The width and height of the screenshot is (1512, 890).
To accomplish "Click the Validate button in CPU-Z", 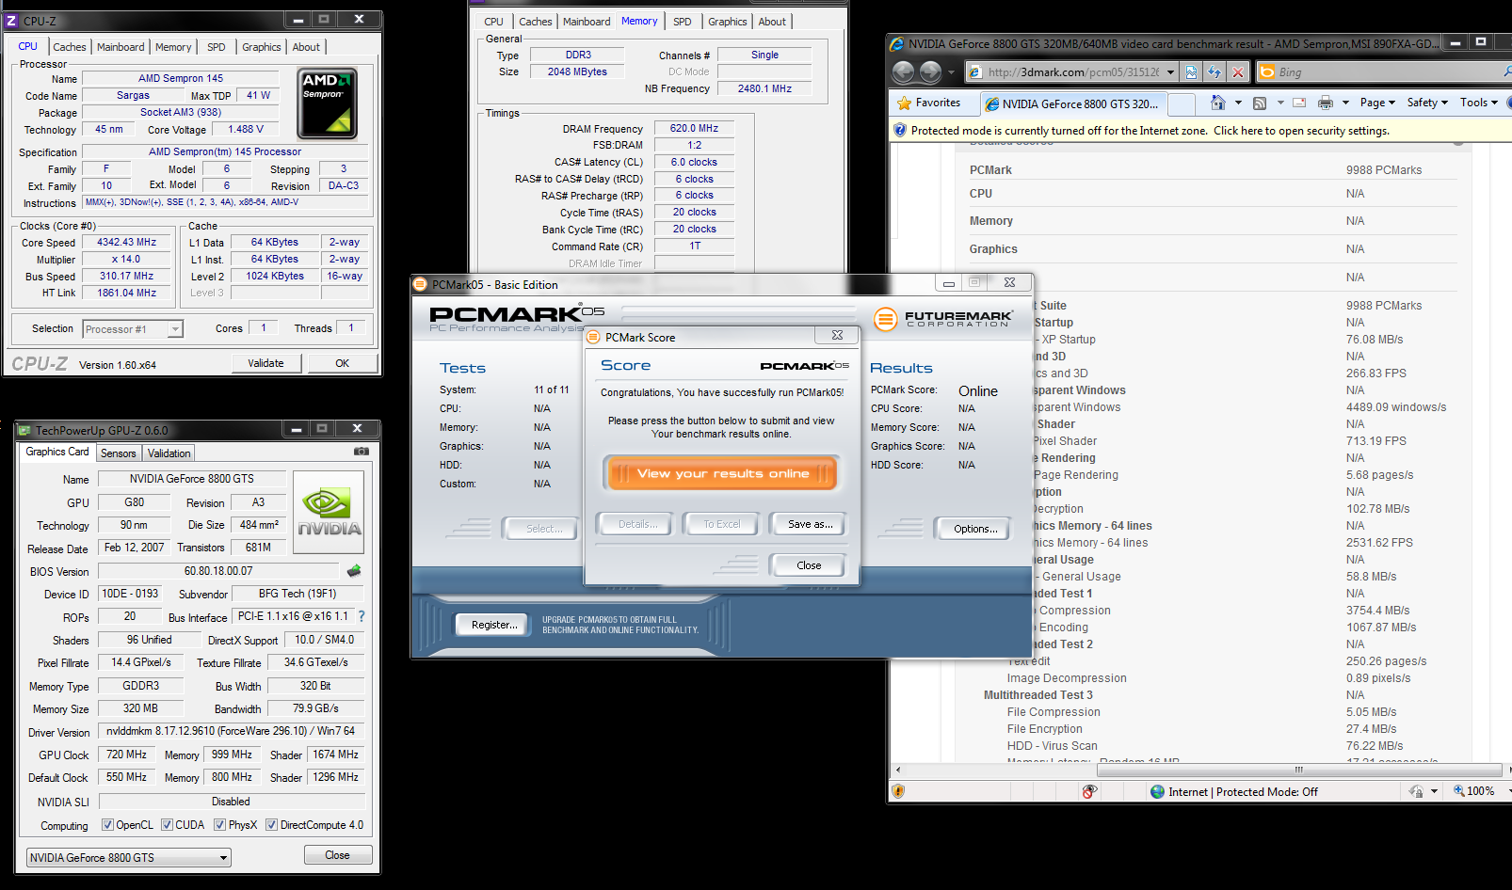I will point(266,363).
